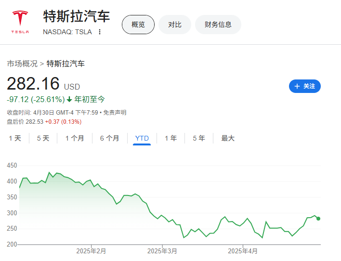
Task: Click the 特斯拉汽车 breadcrumb text
Action: [66, 64]
